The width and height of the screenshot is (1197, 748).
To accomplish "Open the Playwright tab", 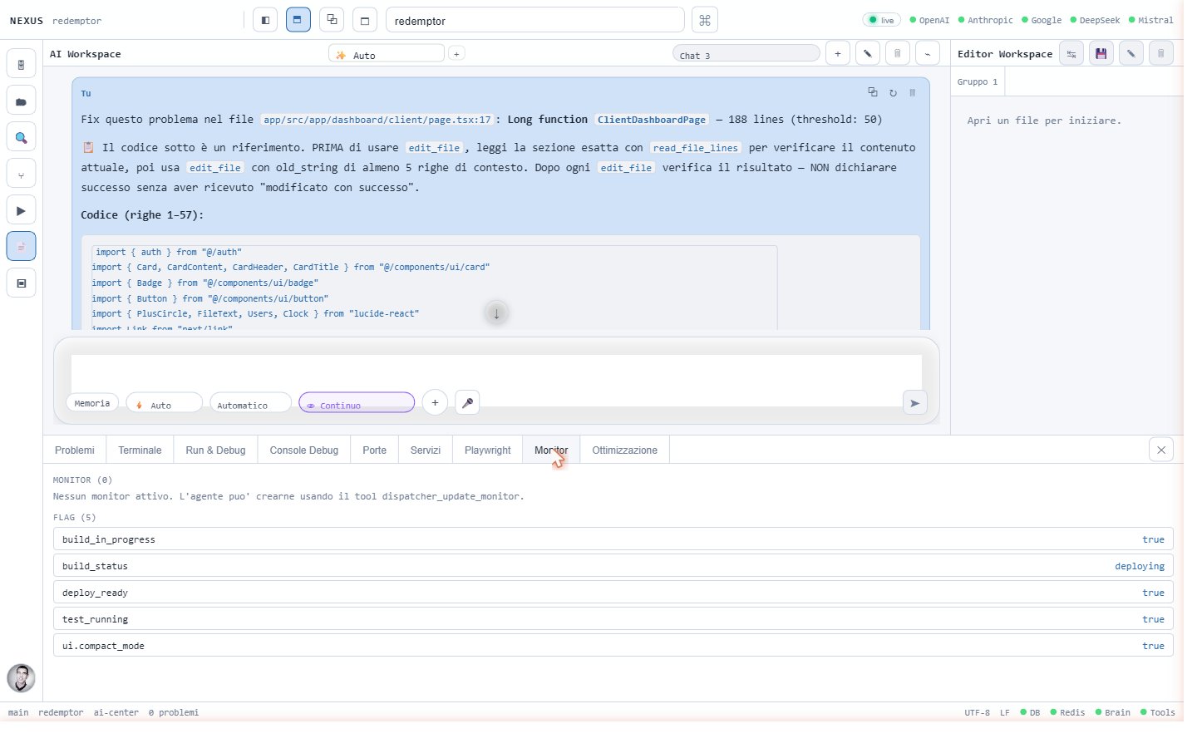I will pos(488,450).
